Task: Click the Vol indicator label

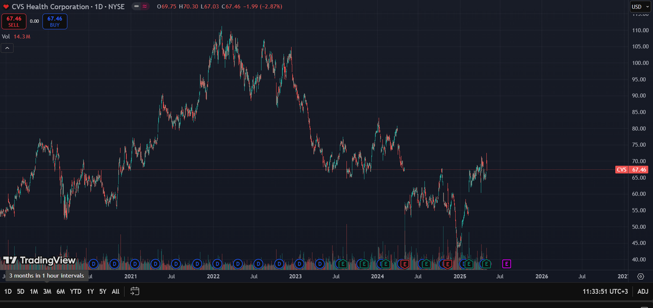Action: coord(6,37)
